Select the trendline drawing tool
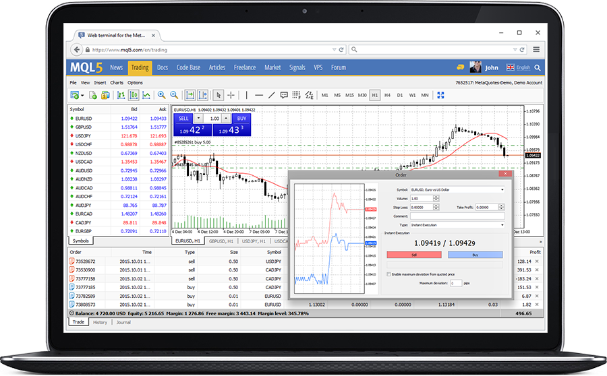607x376 pixels. click(272, 95)
